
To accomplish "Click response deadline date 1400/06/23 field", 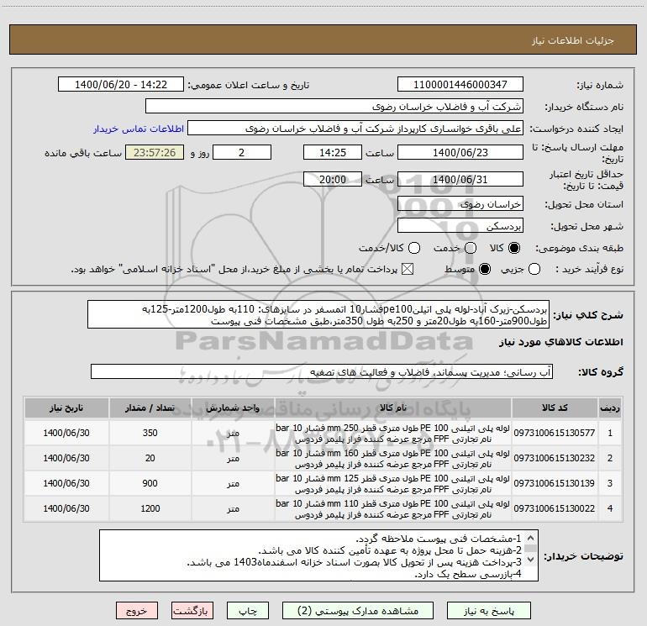I will click(x=460, y=152).
